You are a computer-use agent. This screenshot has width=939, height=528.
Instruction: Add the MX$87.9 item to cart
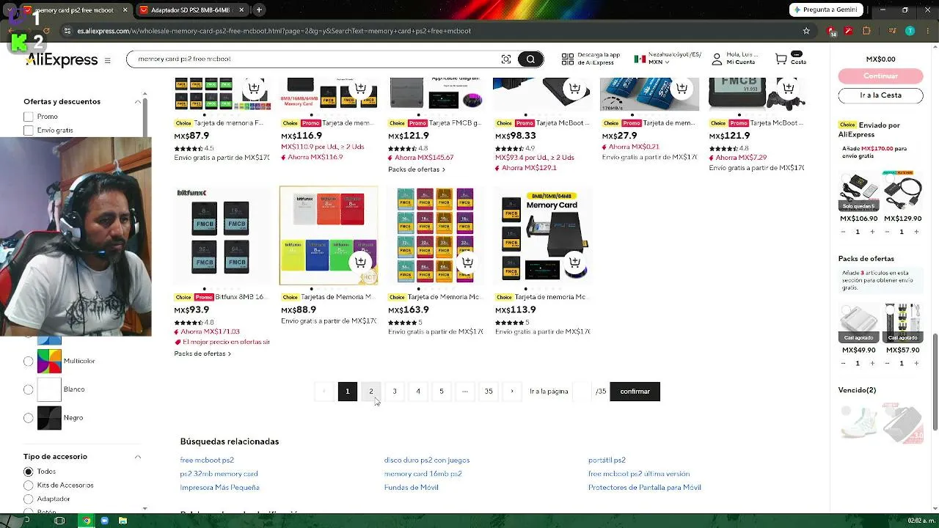pyautogui.click(x=254, y=89)
